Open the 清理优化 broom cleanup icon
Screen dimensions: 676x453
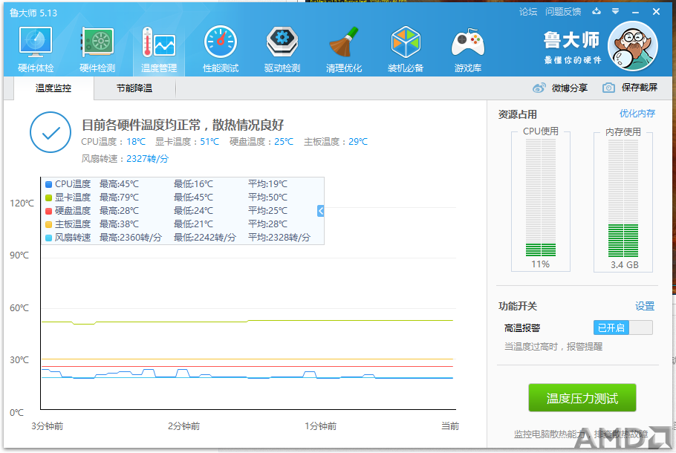point(344,49)
